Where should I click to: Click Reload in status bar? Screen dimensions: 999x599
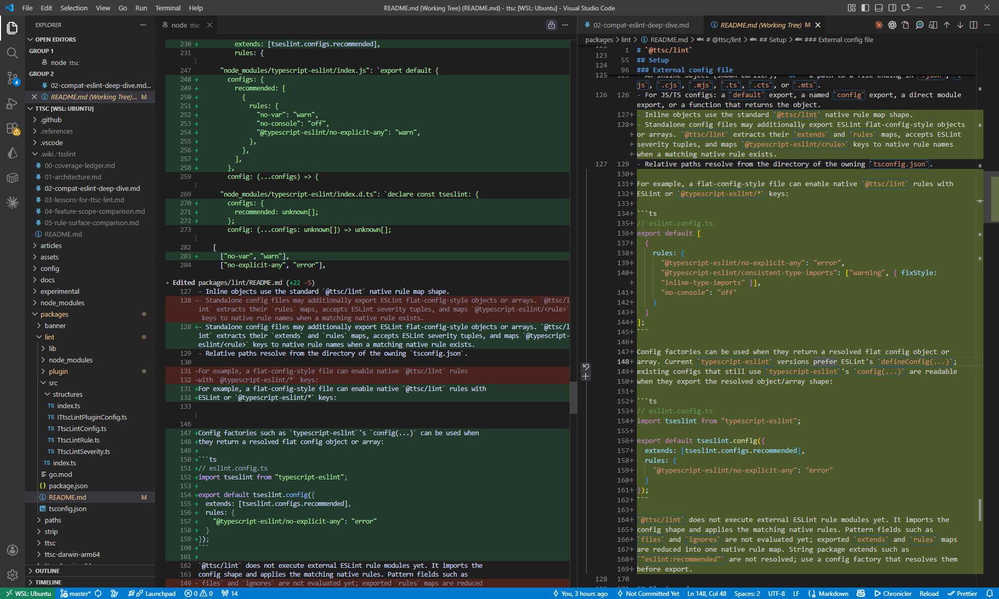click(x=929, y=593)
